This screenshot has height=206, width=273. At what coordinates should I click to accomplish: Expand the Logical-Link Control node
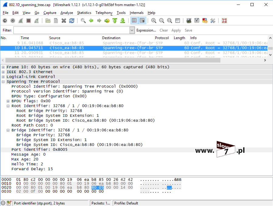pyautogui.click(x=3, y=77)
